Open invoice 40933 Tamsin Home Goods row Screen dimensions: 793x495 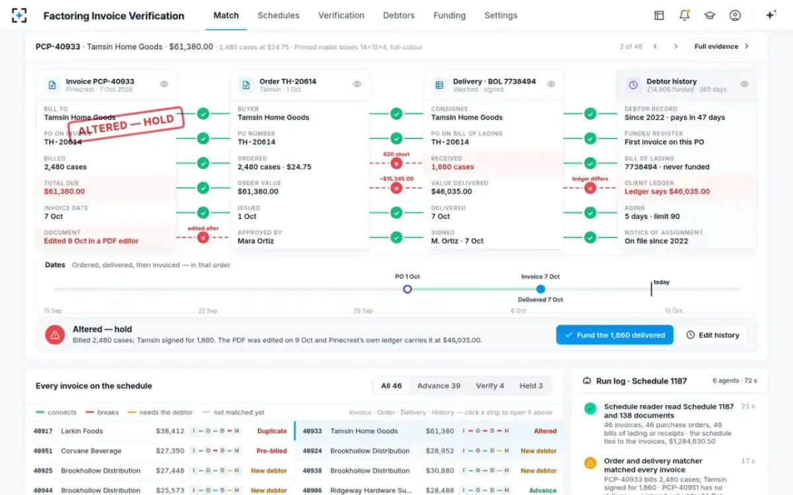(429, 431)
